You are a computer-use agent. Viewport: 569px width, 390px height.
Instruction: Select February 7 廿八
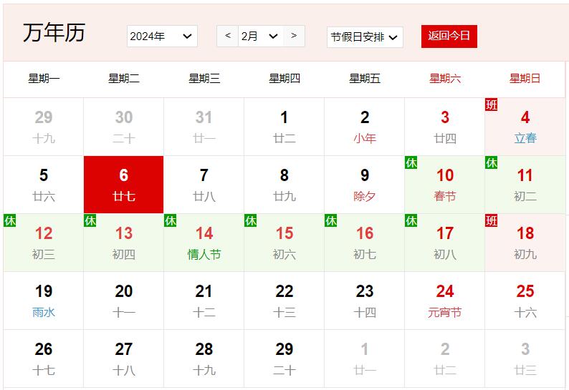(x=204, y=185)
